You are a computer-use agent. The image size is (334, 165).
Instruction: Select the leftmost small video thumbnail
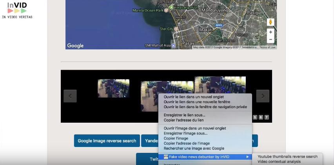(114, 88)
